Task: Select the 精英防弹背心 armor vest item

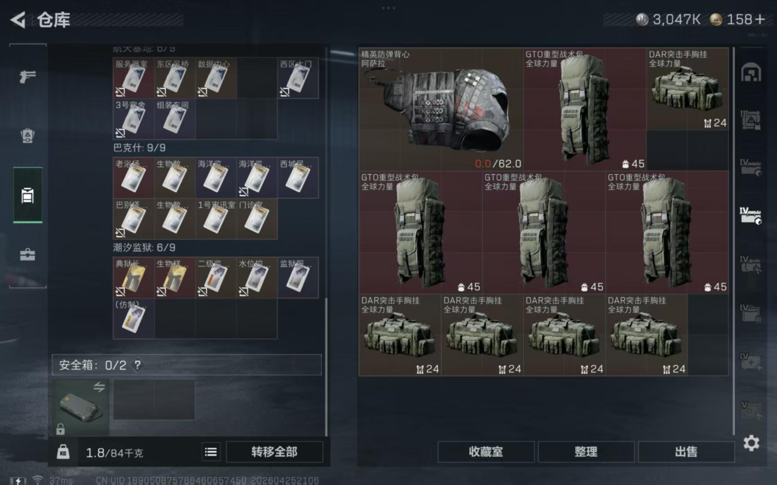Action: (441, 109)
